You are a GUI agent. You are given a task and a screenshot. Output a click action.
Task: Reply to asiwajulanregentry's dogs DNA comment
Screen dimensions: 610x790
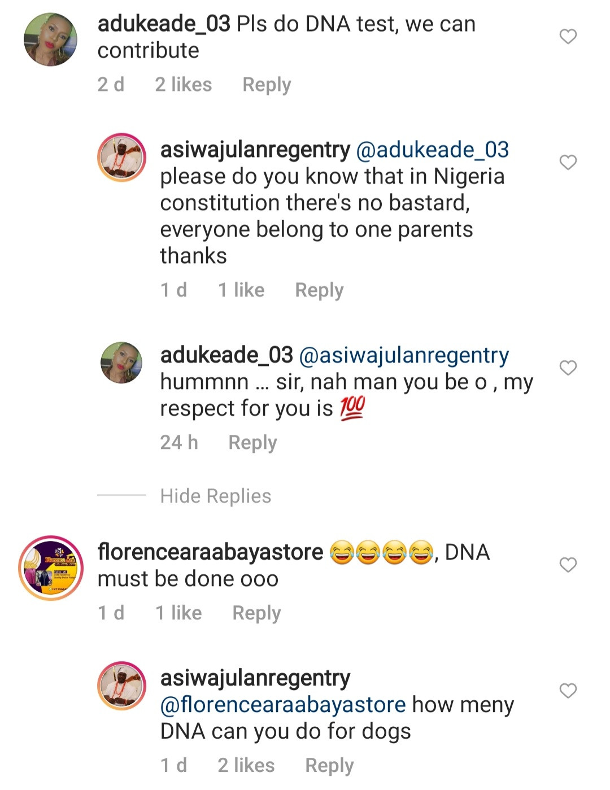click(329, 765)
